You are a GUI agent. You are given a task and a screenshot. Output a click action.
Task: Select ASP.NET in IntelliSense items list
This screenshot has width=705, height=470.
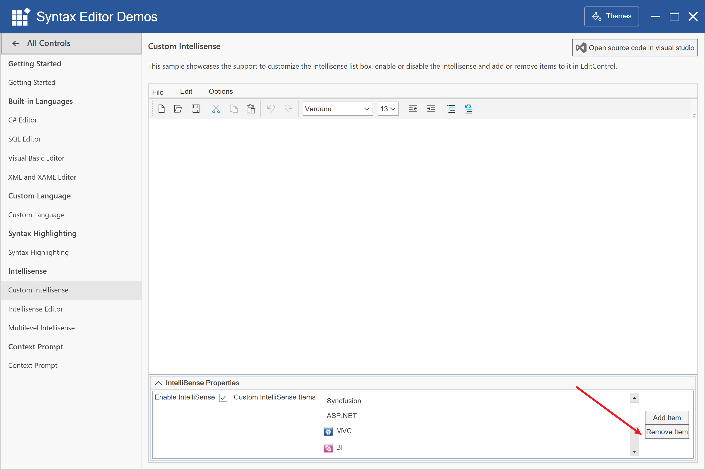(x=342, y=416)
